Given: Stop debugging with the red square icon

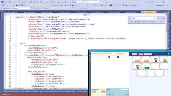Looking at the screenshot, I should click(x=73, y=5).
